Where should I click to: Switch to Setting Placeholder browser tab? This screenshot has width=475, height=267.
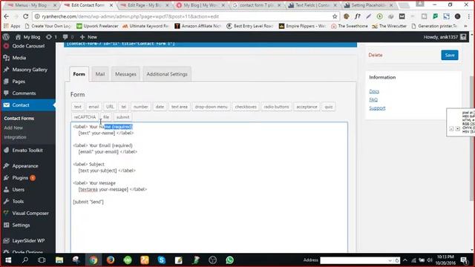point(368,5)
